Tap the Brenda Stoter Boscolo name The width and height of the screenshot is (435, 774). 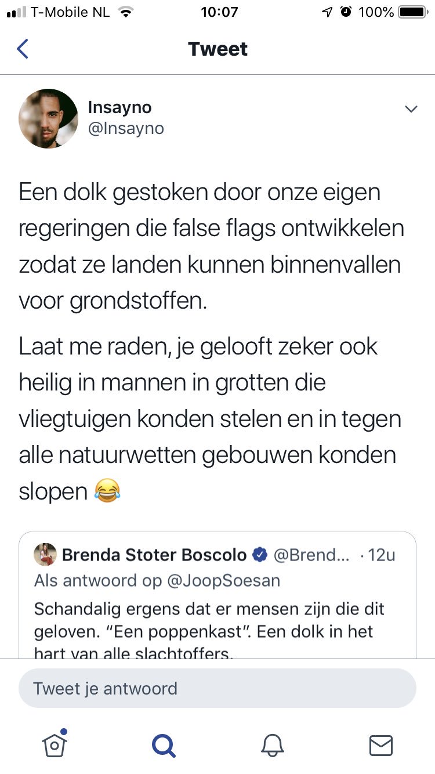(154, 555)
